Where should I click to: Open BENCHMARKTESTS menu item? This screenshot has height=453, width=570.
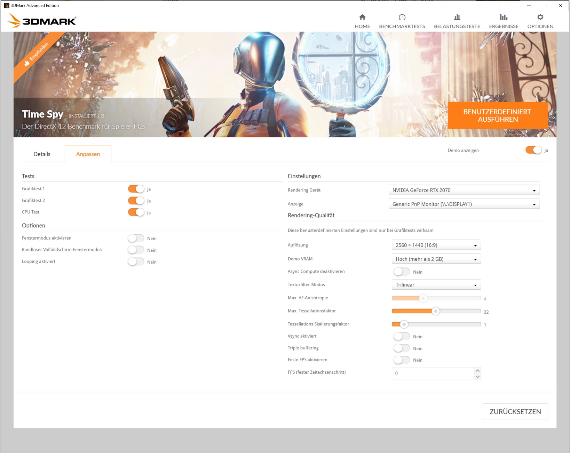[x=402, y=26]
